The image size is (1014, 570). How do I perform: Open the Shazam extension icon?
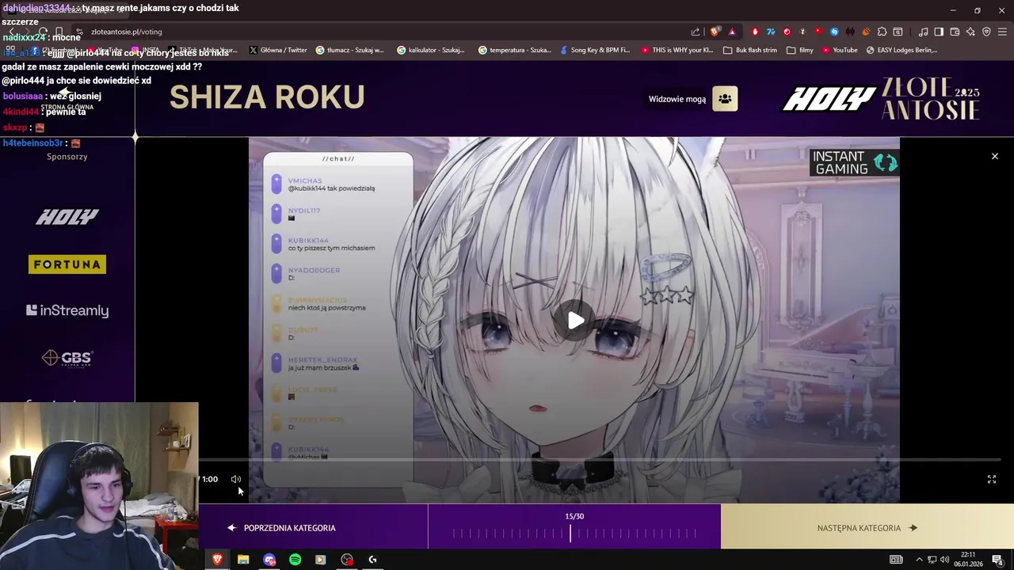(834, 32)
